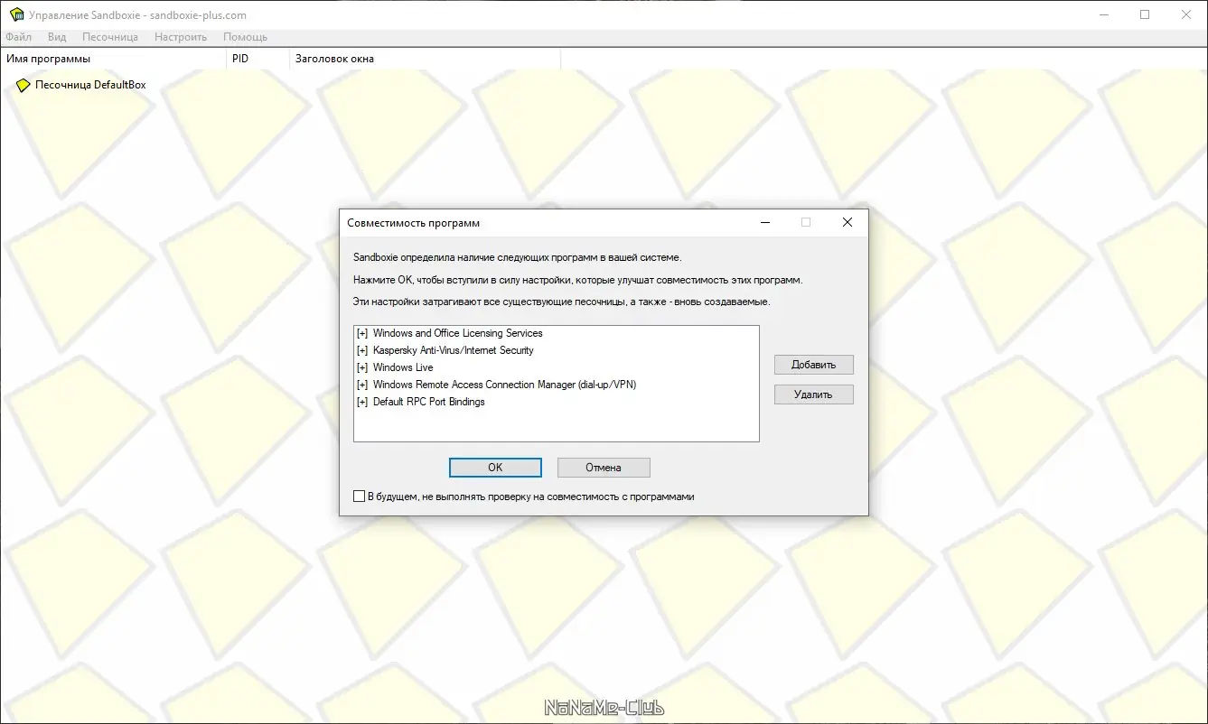The image size is (1208, 724).
Task: Expand Windows and Office Licensing Services entry
Action: (x=362, y=333)
